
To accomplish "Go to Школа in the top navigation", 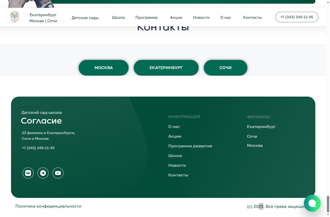I will click(x=118, y=18).
